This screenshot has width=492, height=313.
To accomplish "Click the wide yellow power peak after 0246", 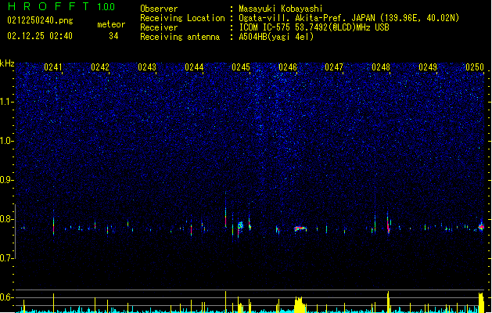I will pos(300,304).
